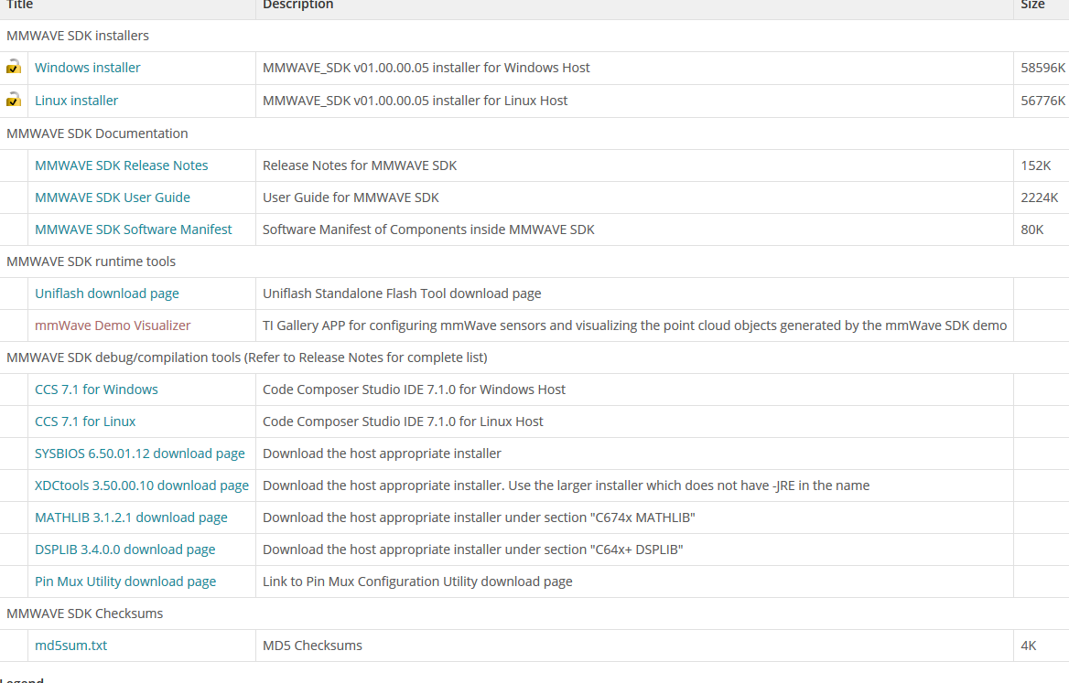Click the SYSBIOS row's 'Download the host appropriate installer' text
This screenshot has width=1069, height=683.
pos(382,454)
